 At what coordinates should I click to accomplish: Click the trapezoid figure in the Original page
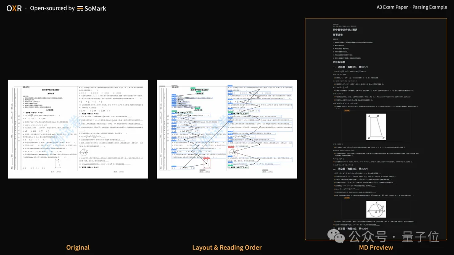pos(58,164)
